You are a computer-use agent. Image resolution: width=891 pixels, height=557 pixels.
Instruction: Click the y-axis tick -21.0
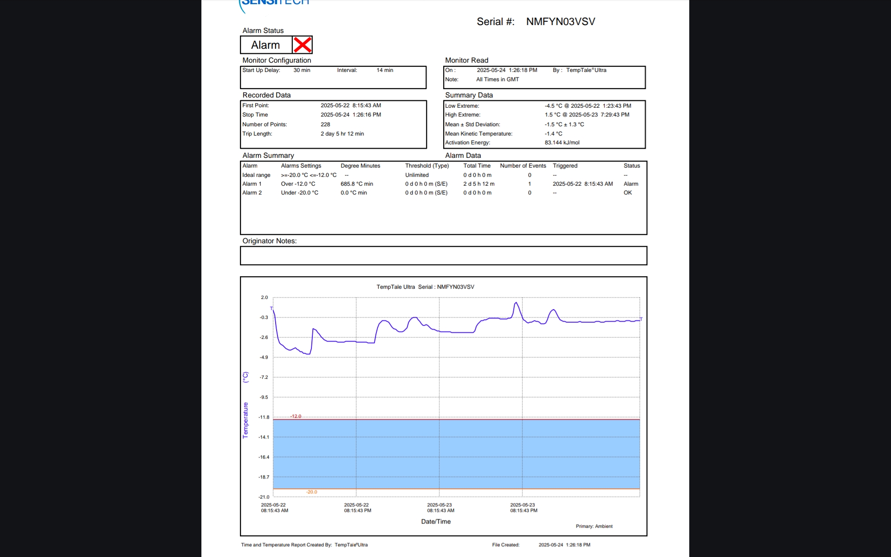click(x=264, y=497)
